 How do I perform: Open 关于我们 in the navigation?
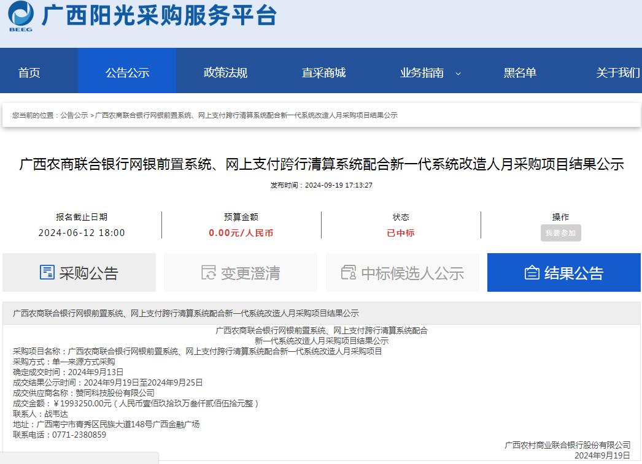(618, 73)
